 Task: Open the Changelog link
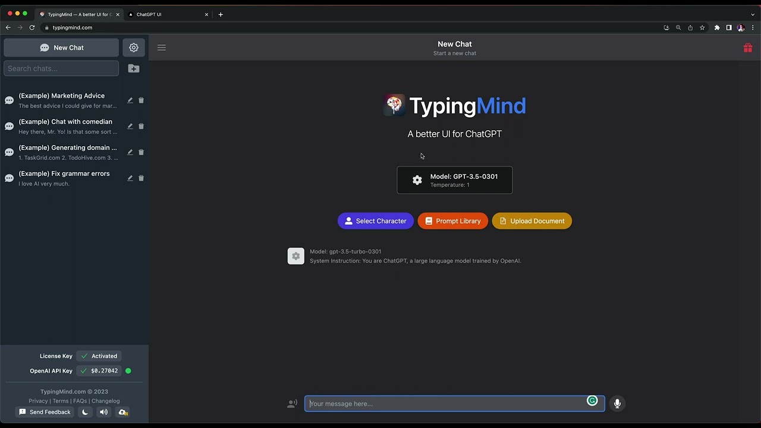point(106,401)
